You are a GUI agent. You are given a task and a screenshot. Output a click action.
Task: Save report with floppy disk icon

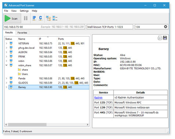165,38
